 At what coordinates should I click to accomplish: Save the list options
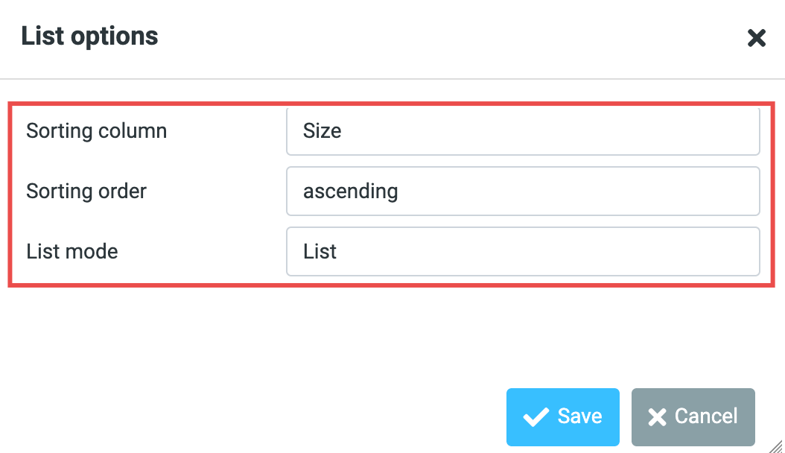pos(563,416)
